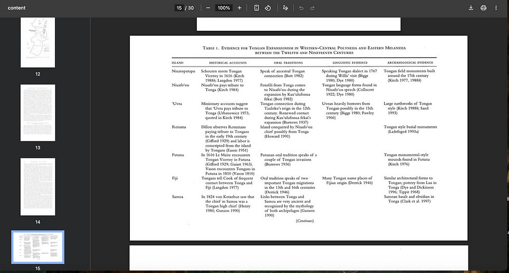Click the 'LINGUISTIC EVIDENCE' column header

coord(350,63)
